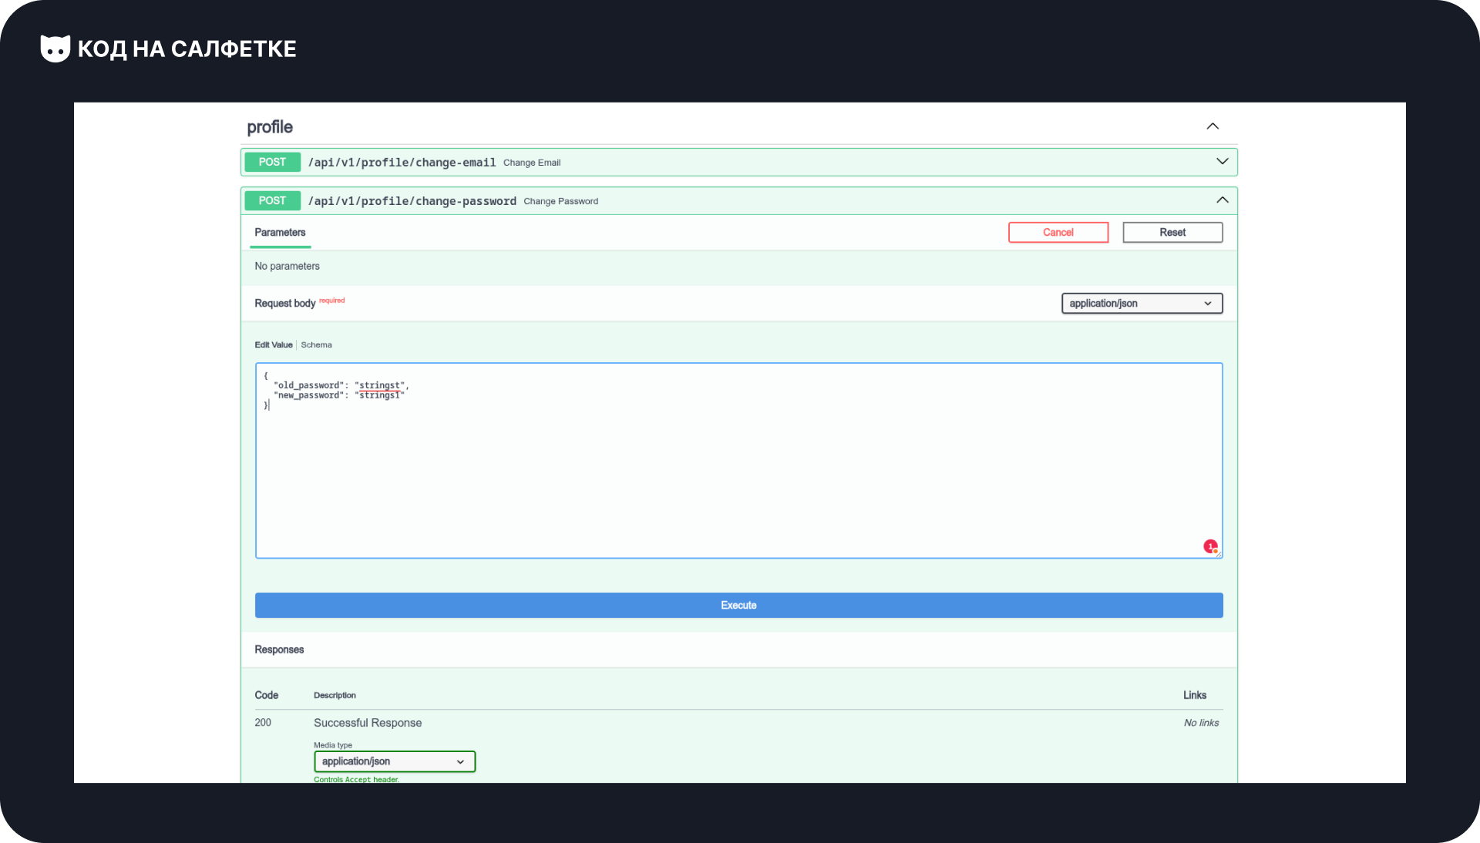Click the Reset button

(x=1172, y=233)
